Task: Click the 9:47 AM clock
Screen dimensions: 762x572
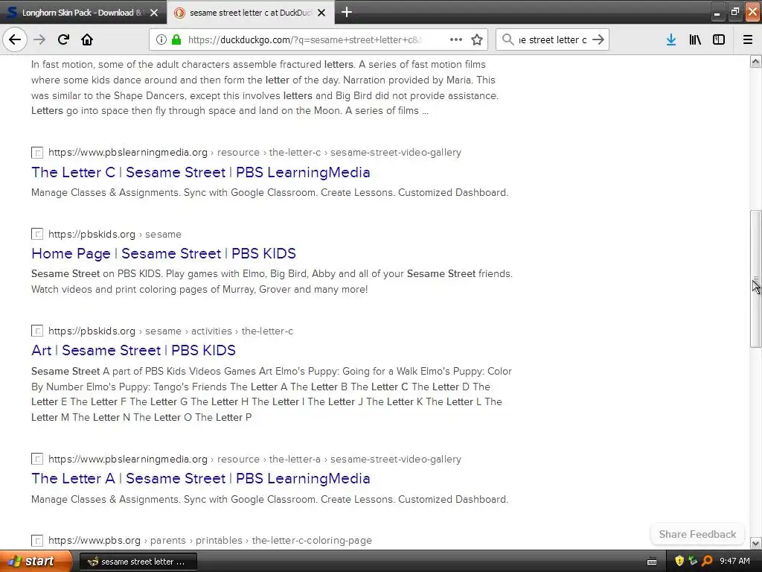Action: coord(734,562)
